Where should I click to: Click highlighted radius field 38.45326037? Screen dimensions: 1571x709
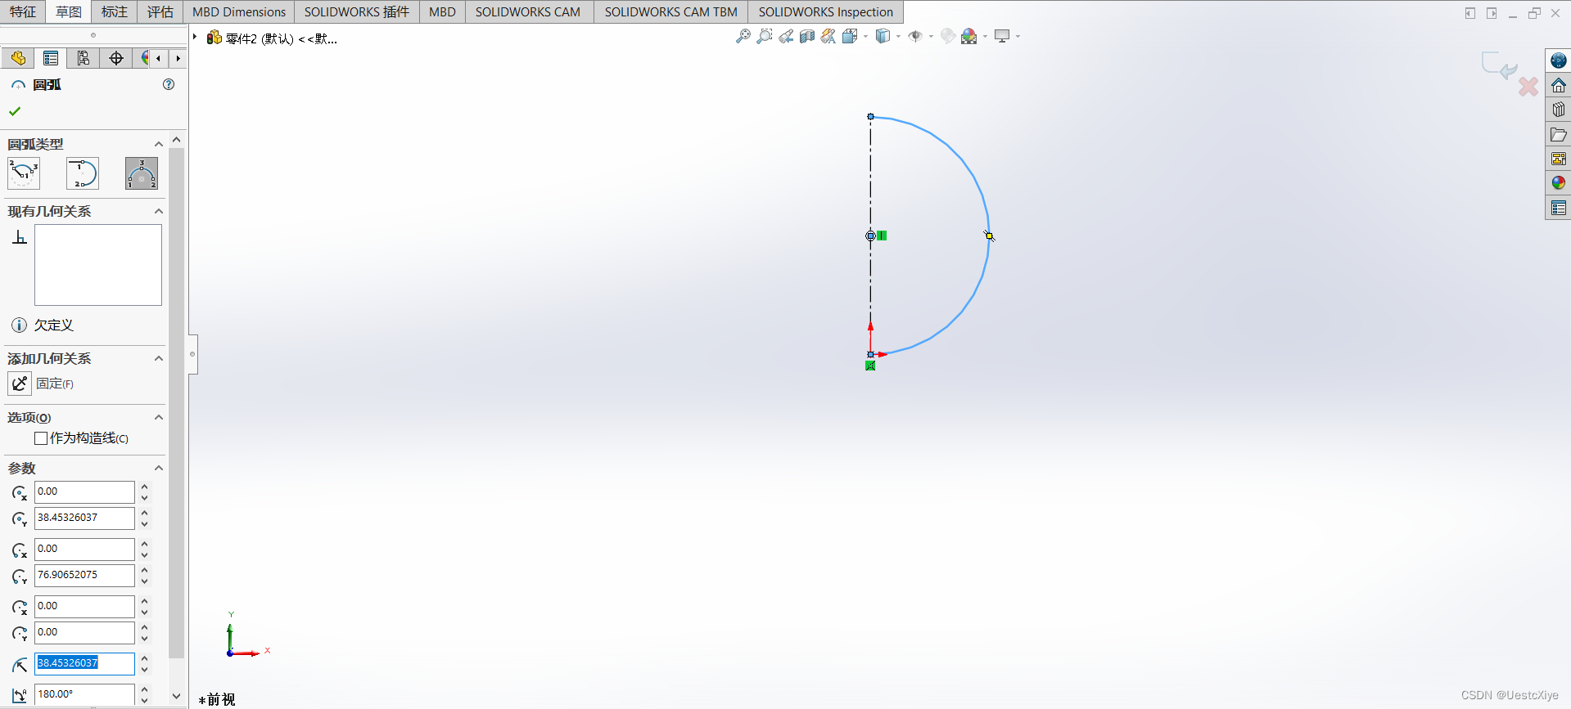click(84, 663)
